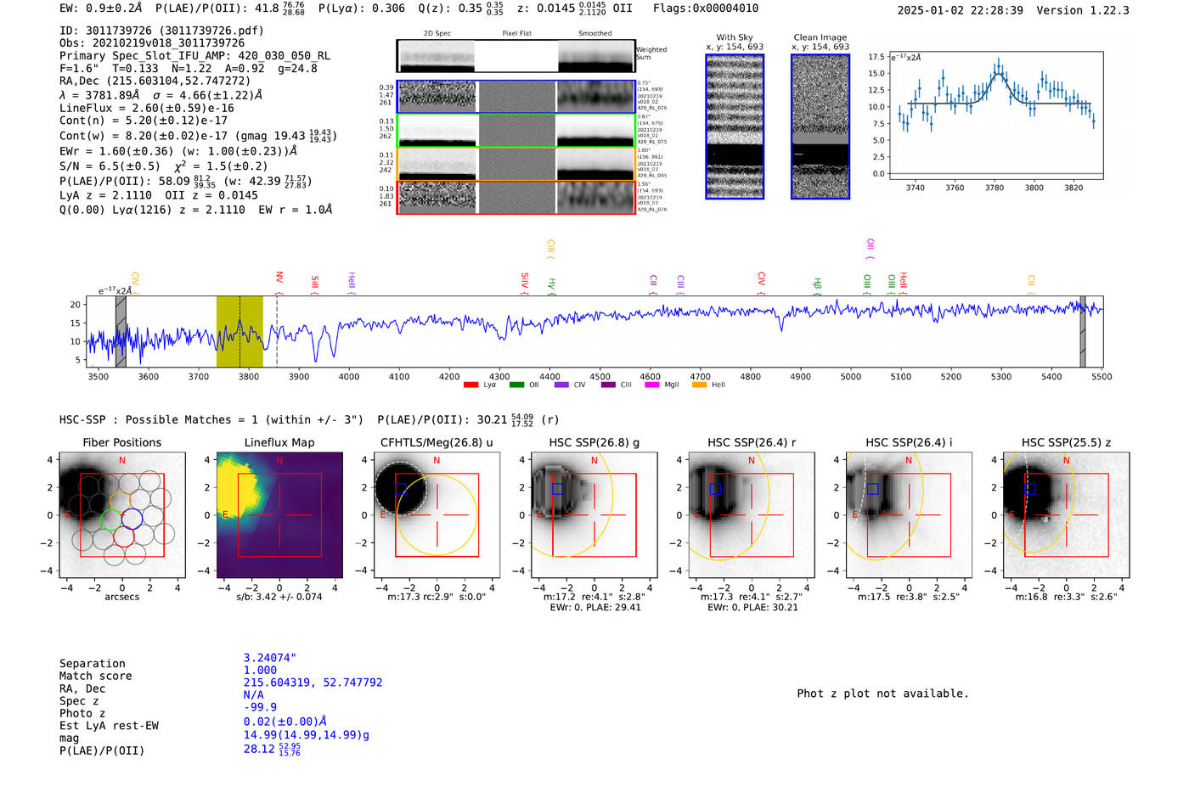Click the magenta MgII legend swatch

tap(652, 385)
